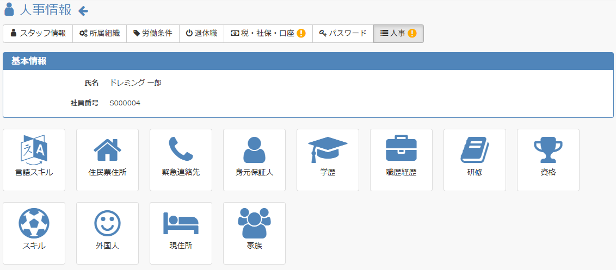Image resolution: width=616 pixels, height=270 pixels.
Task: Open the 税・社保・口座 tab
Action: 268,34
